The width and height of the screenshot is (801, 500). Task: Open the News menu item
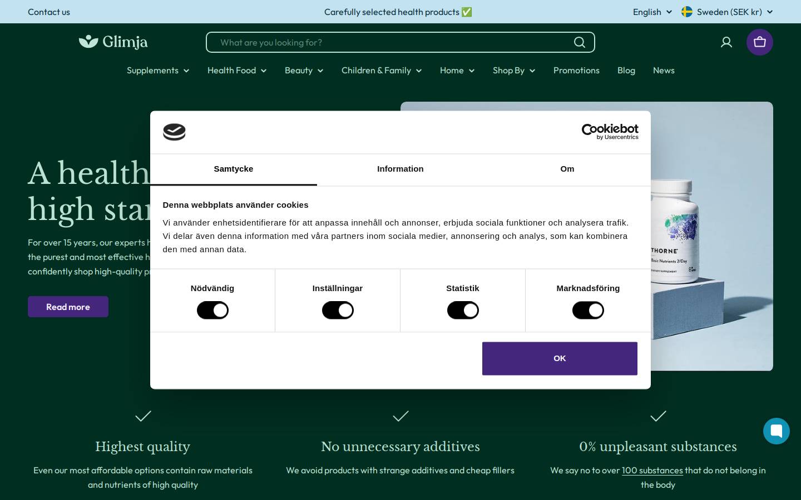pyautogui.click(x=664, y=71)
